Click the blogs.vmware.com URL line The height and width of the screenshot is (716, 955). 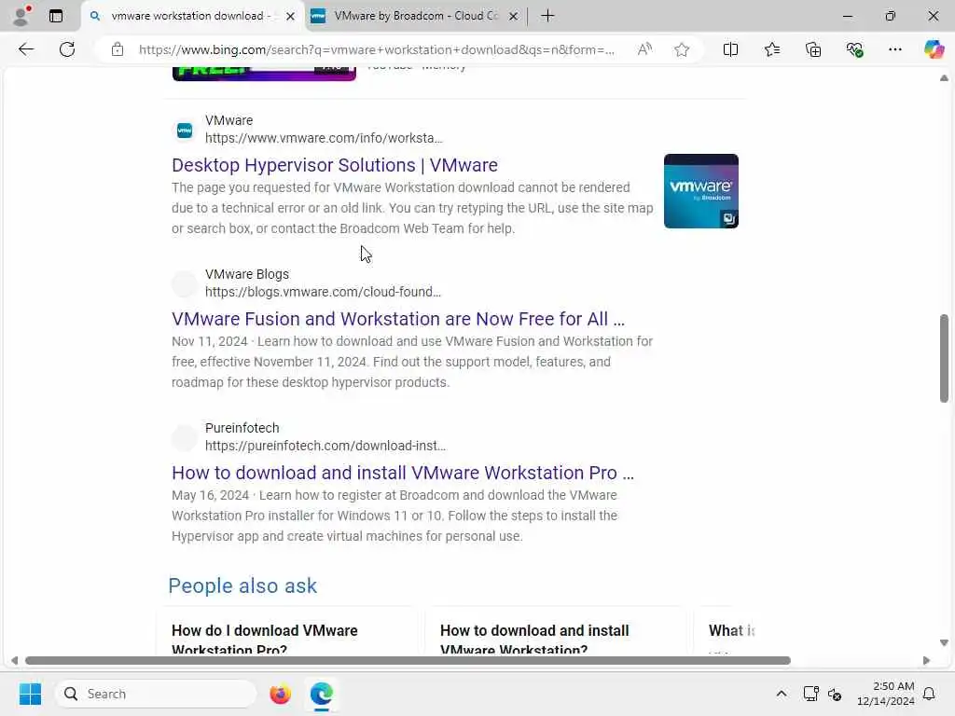(323, 292)
